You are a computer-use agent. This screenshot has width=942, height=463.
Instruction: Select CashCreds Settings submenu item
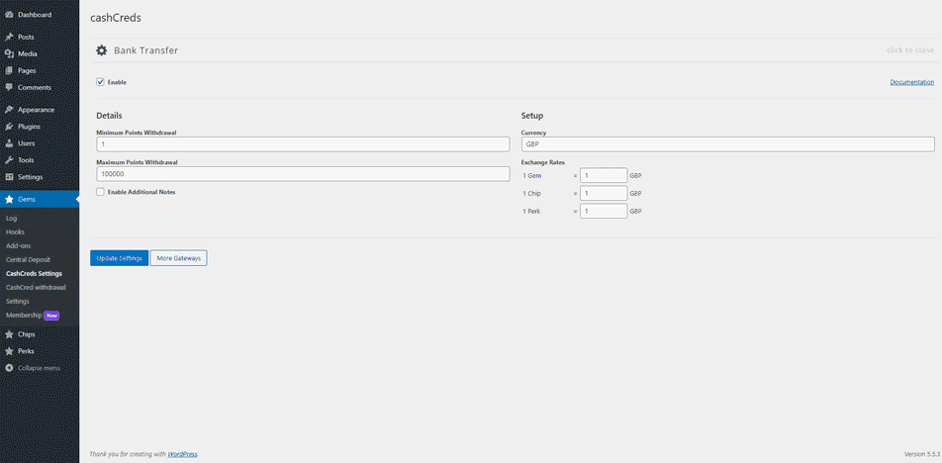[x=34, y=273]
